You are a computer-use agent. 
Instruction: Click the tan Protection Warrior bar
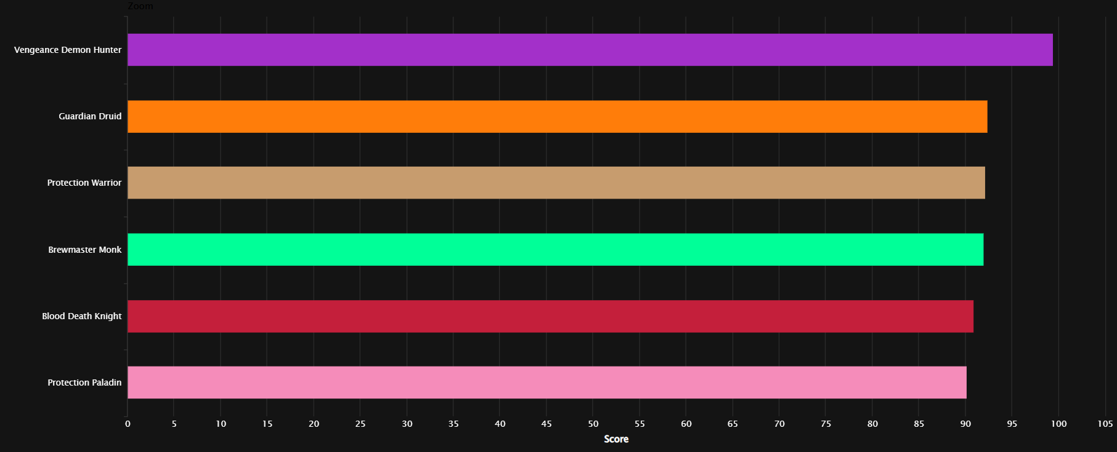pos(556,183)
